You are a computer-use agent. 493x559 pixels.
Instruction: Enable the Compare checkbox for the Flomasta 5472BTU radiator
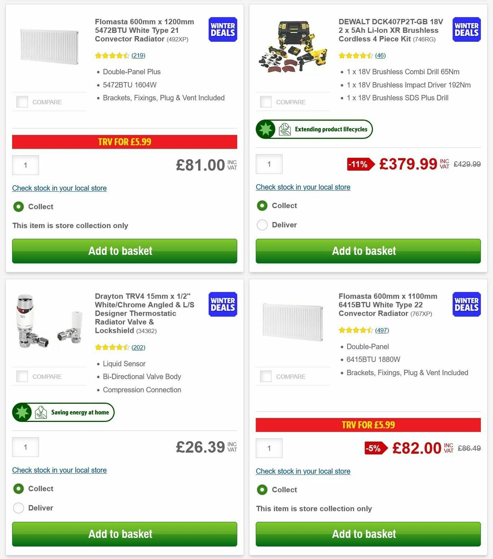pos(22,102)
